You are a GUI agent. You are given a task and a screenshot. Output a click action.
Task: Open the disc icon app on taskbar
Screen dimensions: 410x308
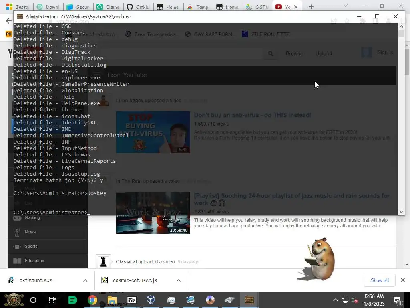click(210, 300)
